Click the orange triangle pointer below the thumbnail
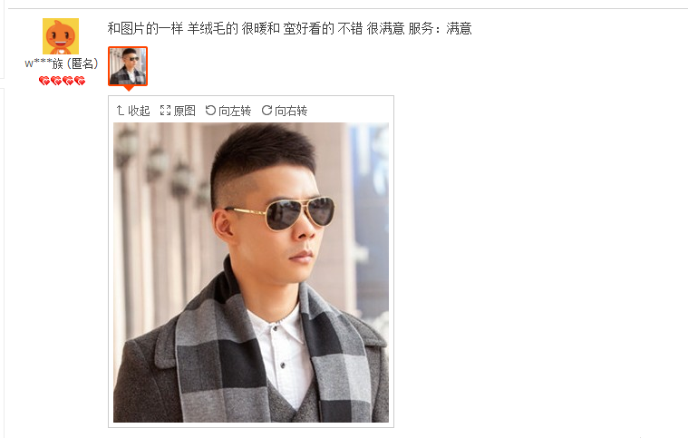The height and width of the screenshot is (438, 688). 128,88
